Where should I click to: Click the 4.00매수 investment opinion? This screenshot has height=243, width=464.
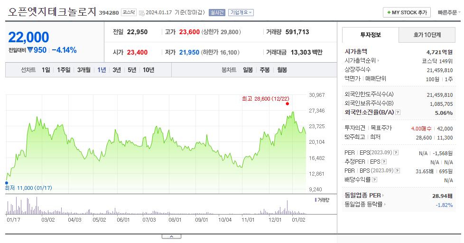click(421, 129)
